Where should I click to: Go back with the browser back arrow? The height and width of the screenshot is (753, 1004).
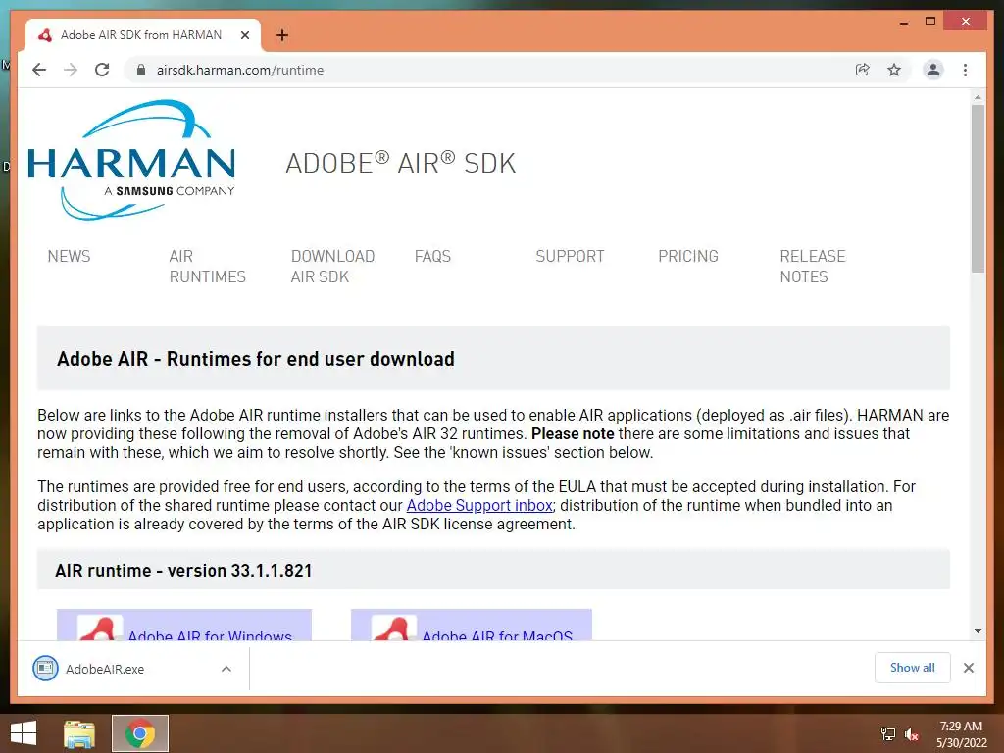pos(39,70)
